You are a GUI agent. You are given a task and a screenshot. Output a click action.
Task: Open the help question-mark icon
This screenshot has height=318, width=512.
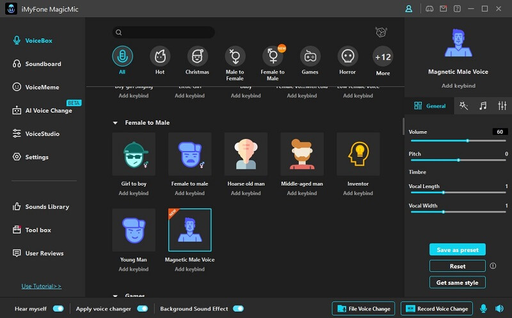pyautogui.click(x=457, y=9)
